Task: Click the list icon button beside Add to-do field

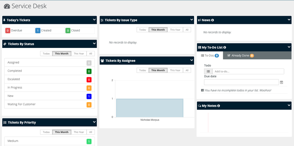Action: [208, 71]
